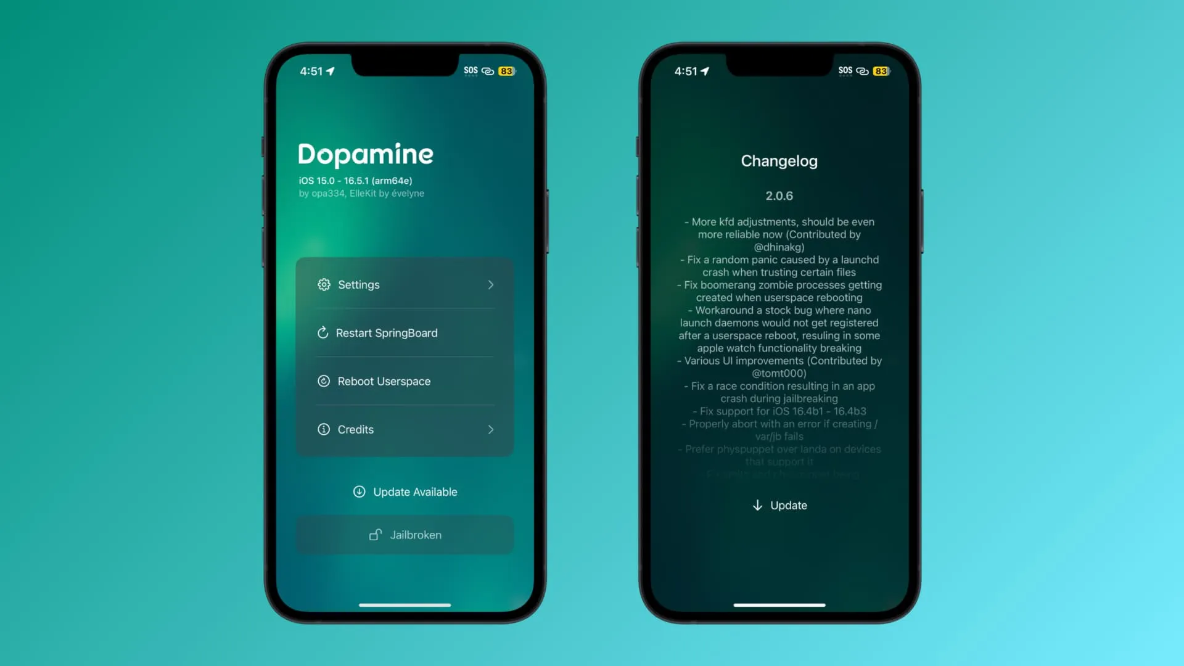Expand the Credits disclosure chevron
The image size is (1184, 666).
coord(490,429)
